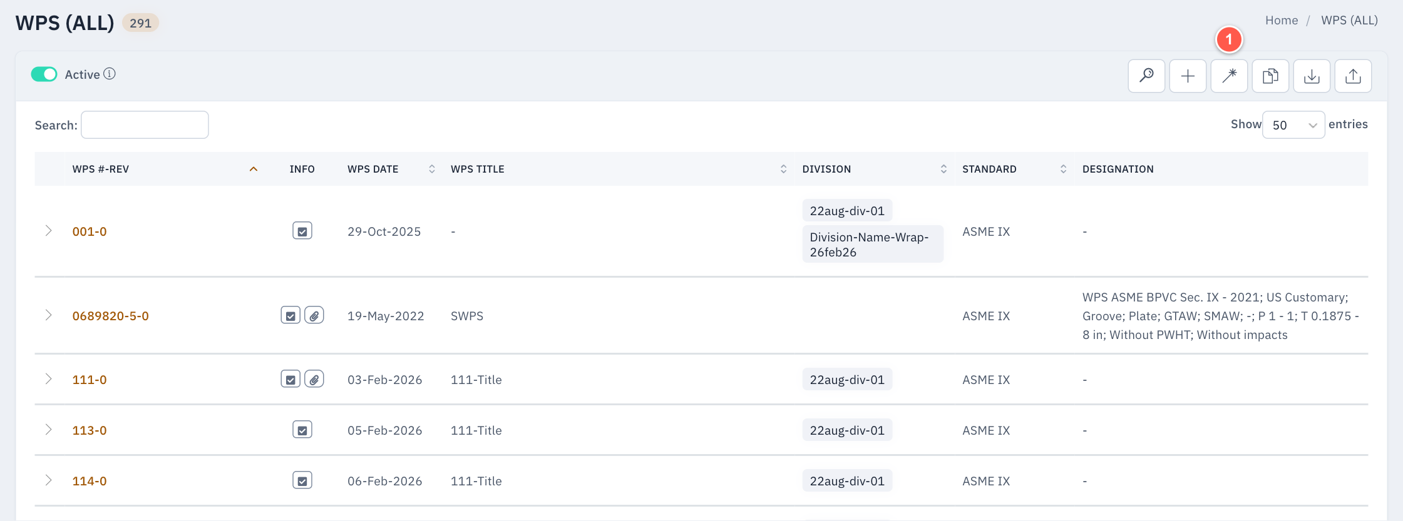Click the 291 count badge

(x=140, y=23)
